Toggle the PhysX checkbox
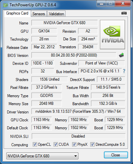Screen dimensions: 133x164 (74, 144)
